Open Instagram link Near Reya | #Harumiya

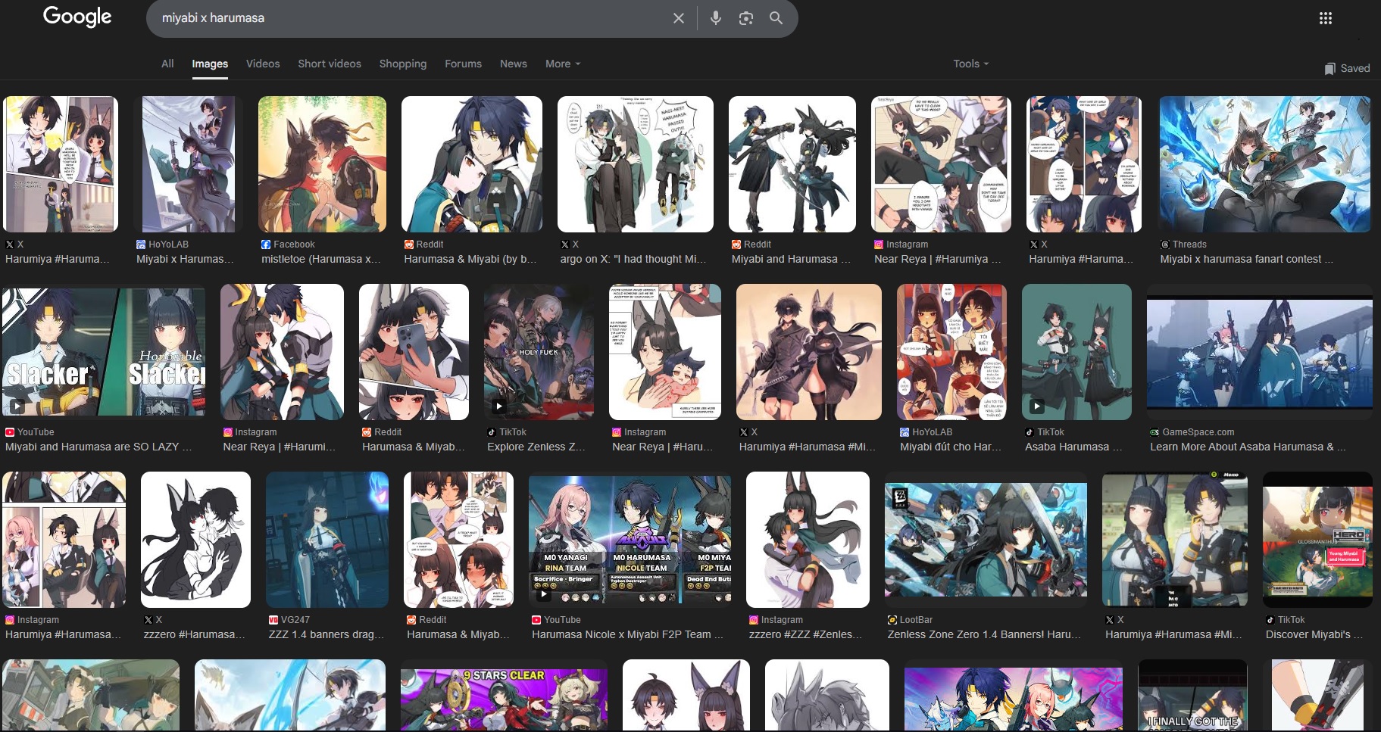(x=937, y=259)
